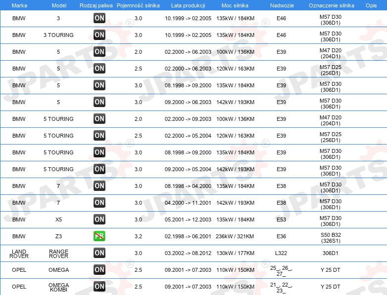The width and height of the screenshot is (387, 295).
Task: Click the 'L322' body cell
Action: pos(281,253)
